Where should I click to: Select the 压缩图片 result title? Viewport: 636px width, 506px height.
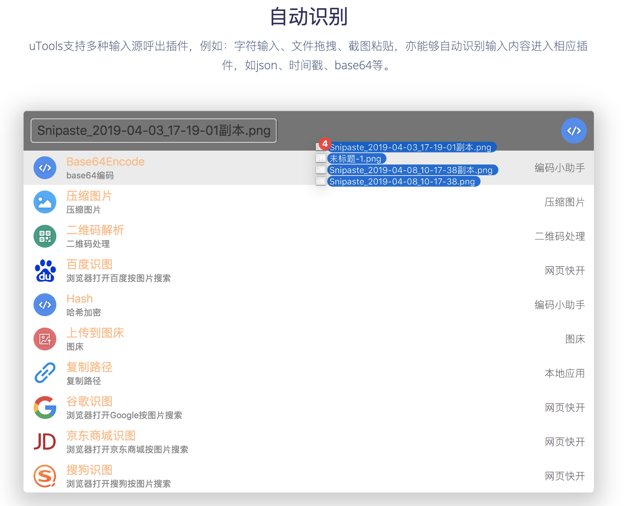pyautogui.click(x=89, y=196)
